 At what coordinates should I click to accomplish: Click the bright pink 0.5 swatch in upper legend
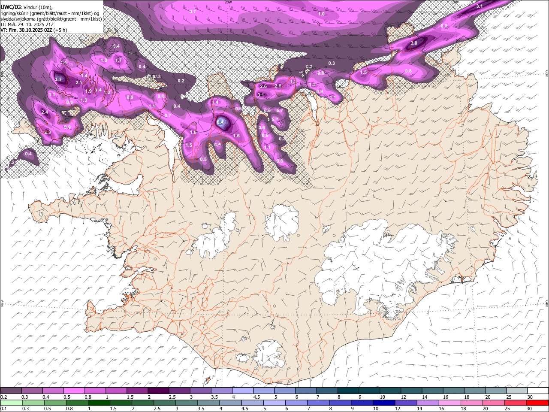(x=74, y=391)
